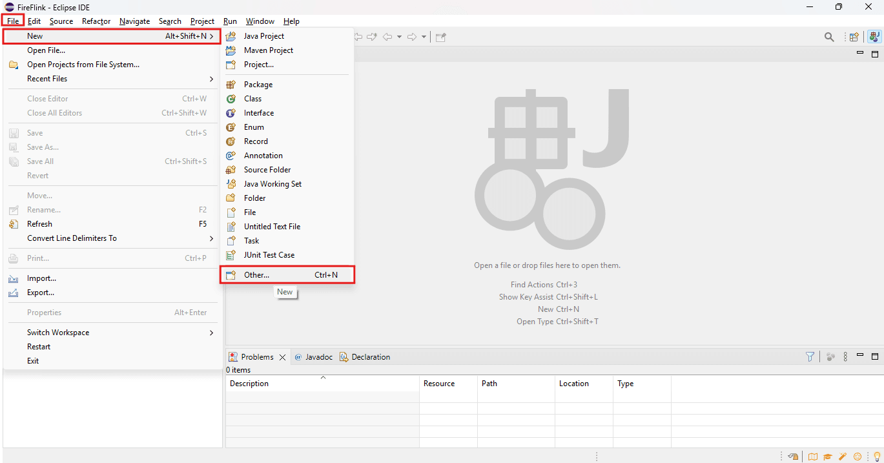The image size is (884, 463).
Task: Open the Back history dropdown arrow
Action: click(x=399, y=37)
